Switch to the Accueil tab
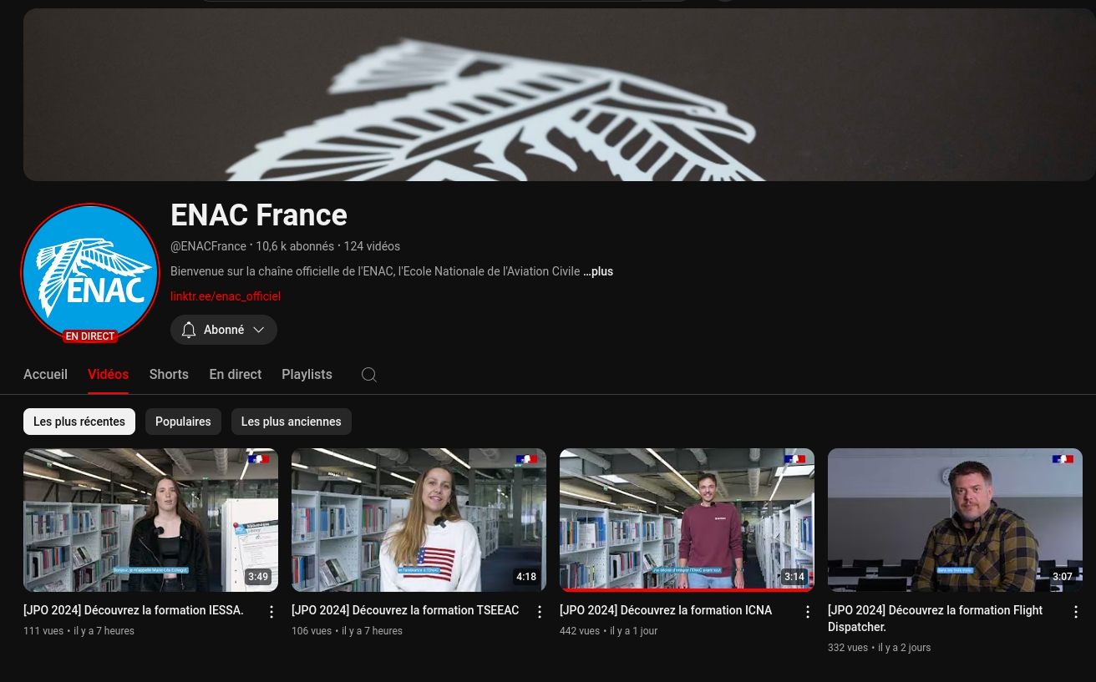Screen dimensions: 1096x682 (45, 375)
